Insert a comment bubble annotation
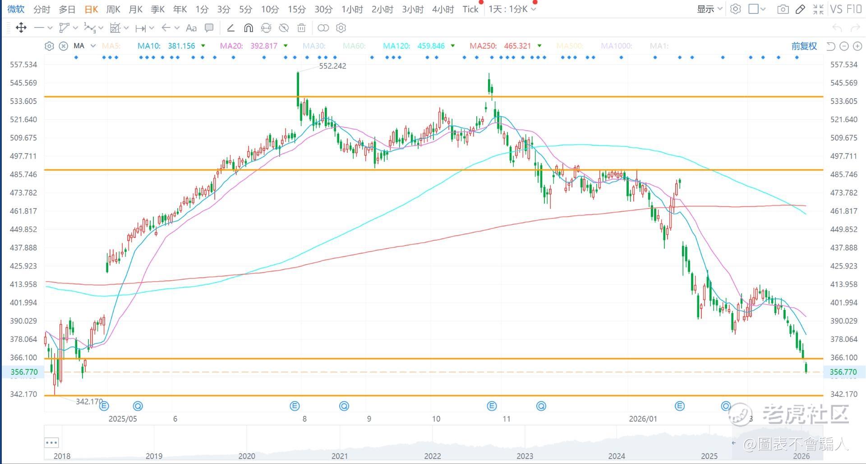 click(209, 28)
